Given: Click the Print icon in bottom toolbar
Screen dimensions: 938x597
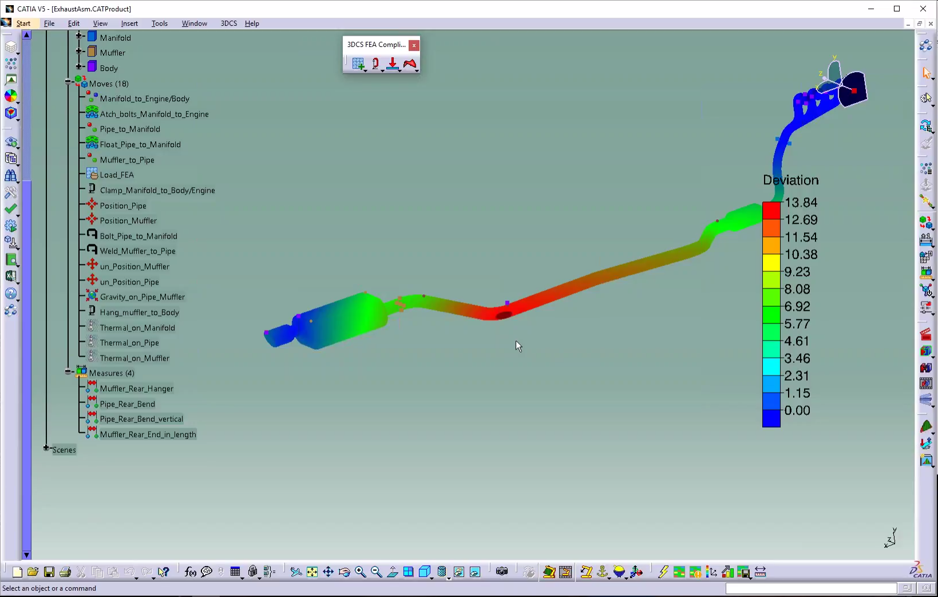Looking at the screenshot, I should 65,572.
